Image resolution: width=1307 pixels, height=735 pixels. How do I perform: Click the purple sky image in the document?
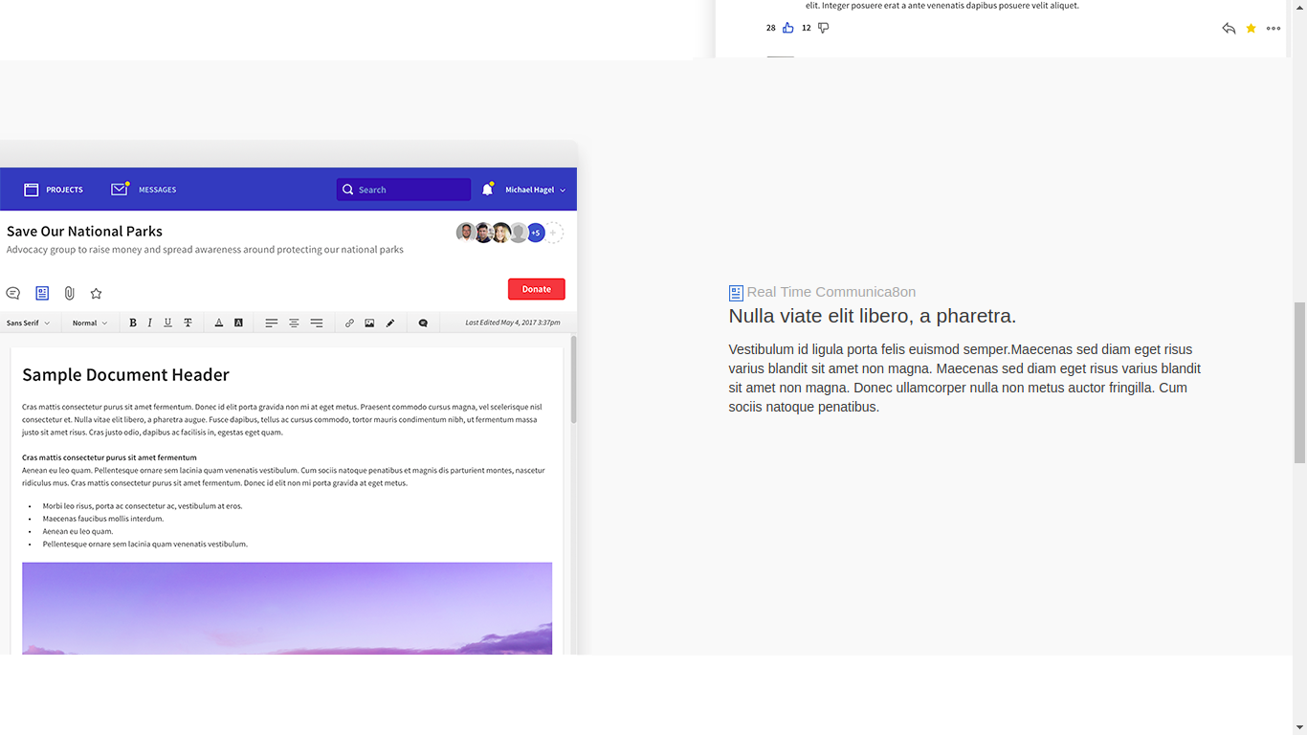287,608
